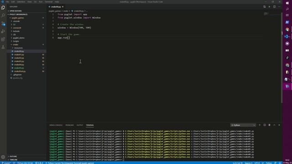
Task: Click the Open Changes icon in editor toolbar
Action: pos(265,7)
